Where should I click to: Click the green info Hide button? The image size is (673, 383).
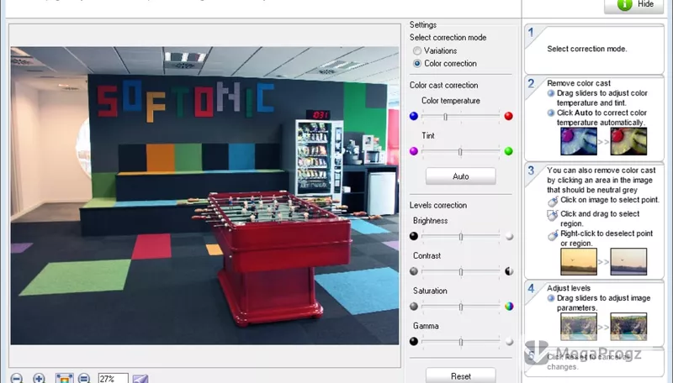[634, 4]
